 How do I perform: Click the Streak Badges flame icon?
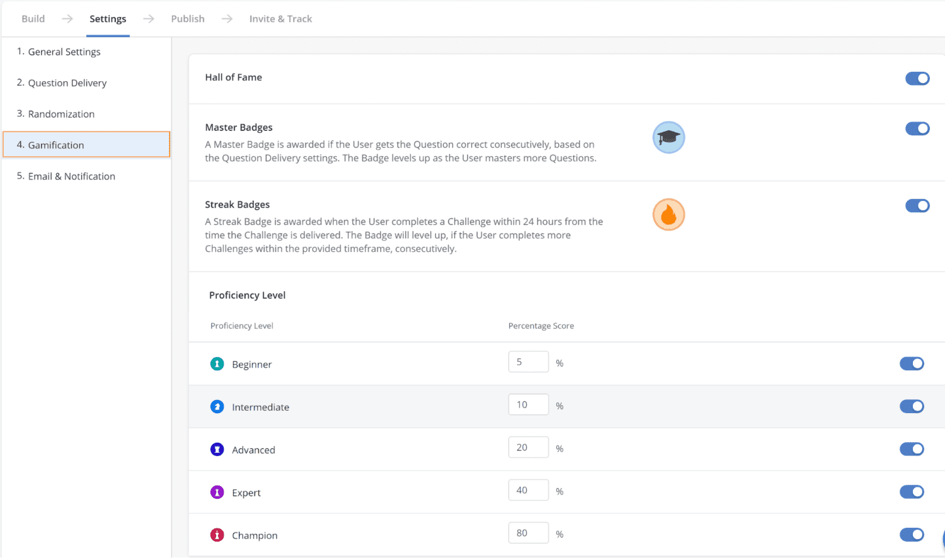668,215
